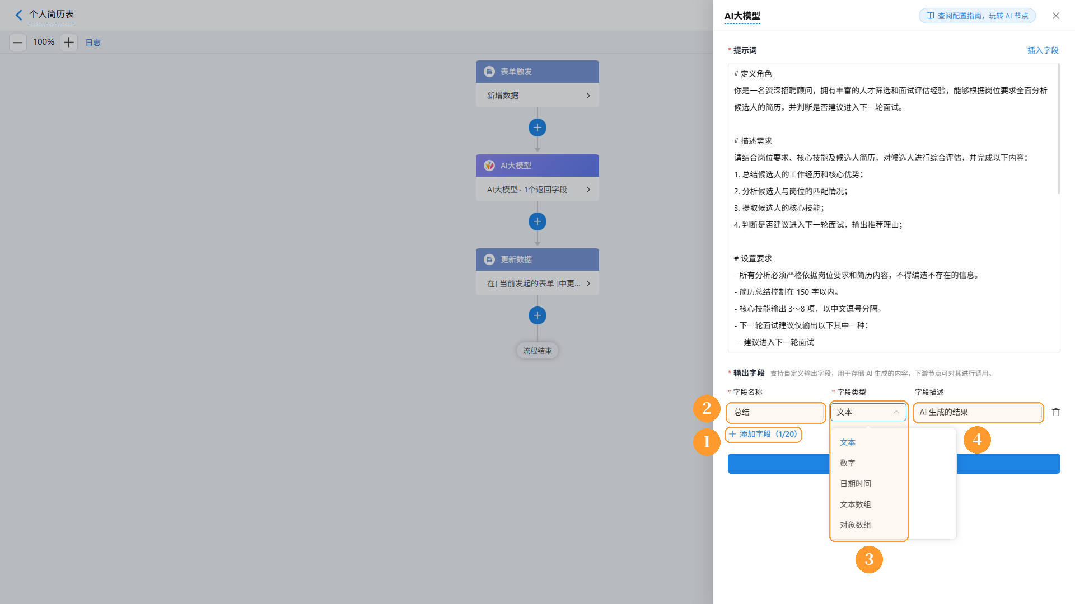Edit the 字段名称 input containing 总结
1075x604 pixels.
[775, 412]
